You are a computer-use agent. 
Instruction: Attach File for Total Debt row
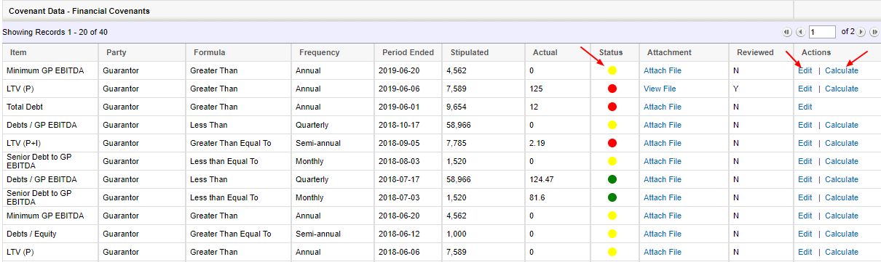tap(663, 107)
